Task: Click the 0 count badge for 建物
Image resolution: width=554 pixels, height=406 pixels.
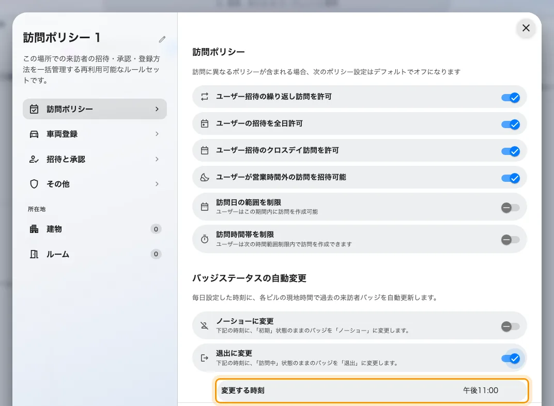Action: [x=156, y=229]
